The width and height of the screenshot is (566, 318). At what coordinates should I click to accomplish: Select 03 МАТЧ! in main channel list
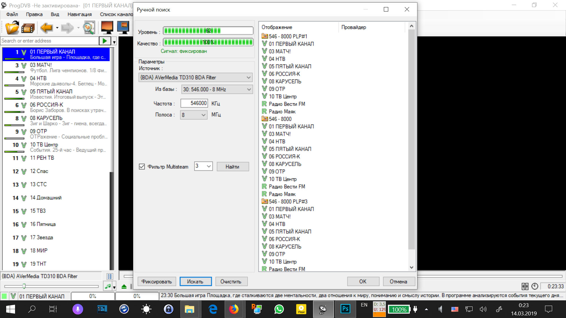point(56,67)
